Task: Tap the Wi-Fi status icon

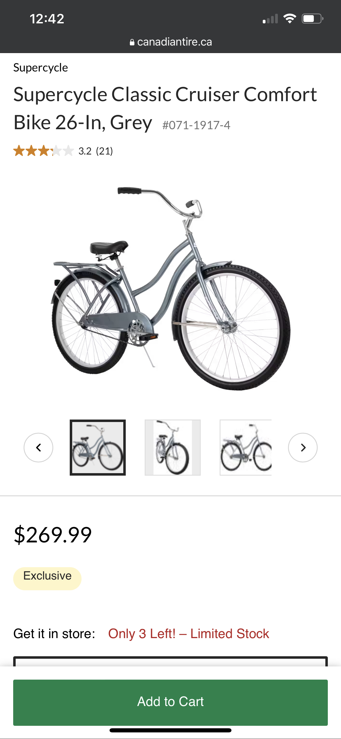Action: click(290, 19)
